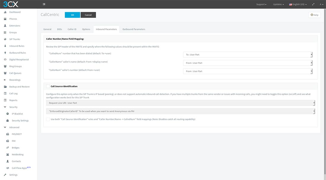
Task: Click the OK button to save
Action: click(72, 14)
